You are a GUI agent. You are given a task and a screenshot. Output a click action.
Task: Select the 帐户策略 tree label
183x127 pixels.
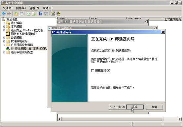tap(16, 23)
